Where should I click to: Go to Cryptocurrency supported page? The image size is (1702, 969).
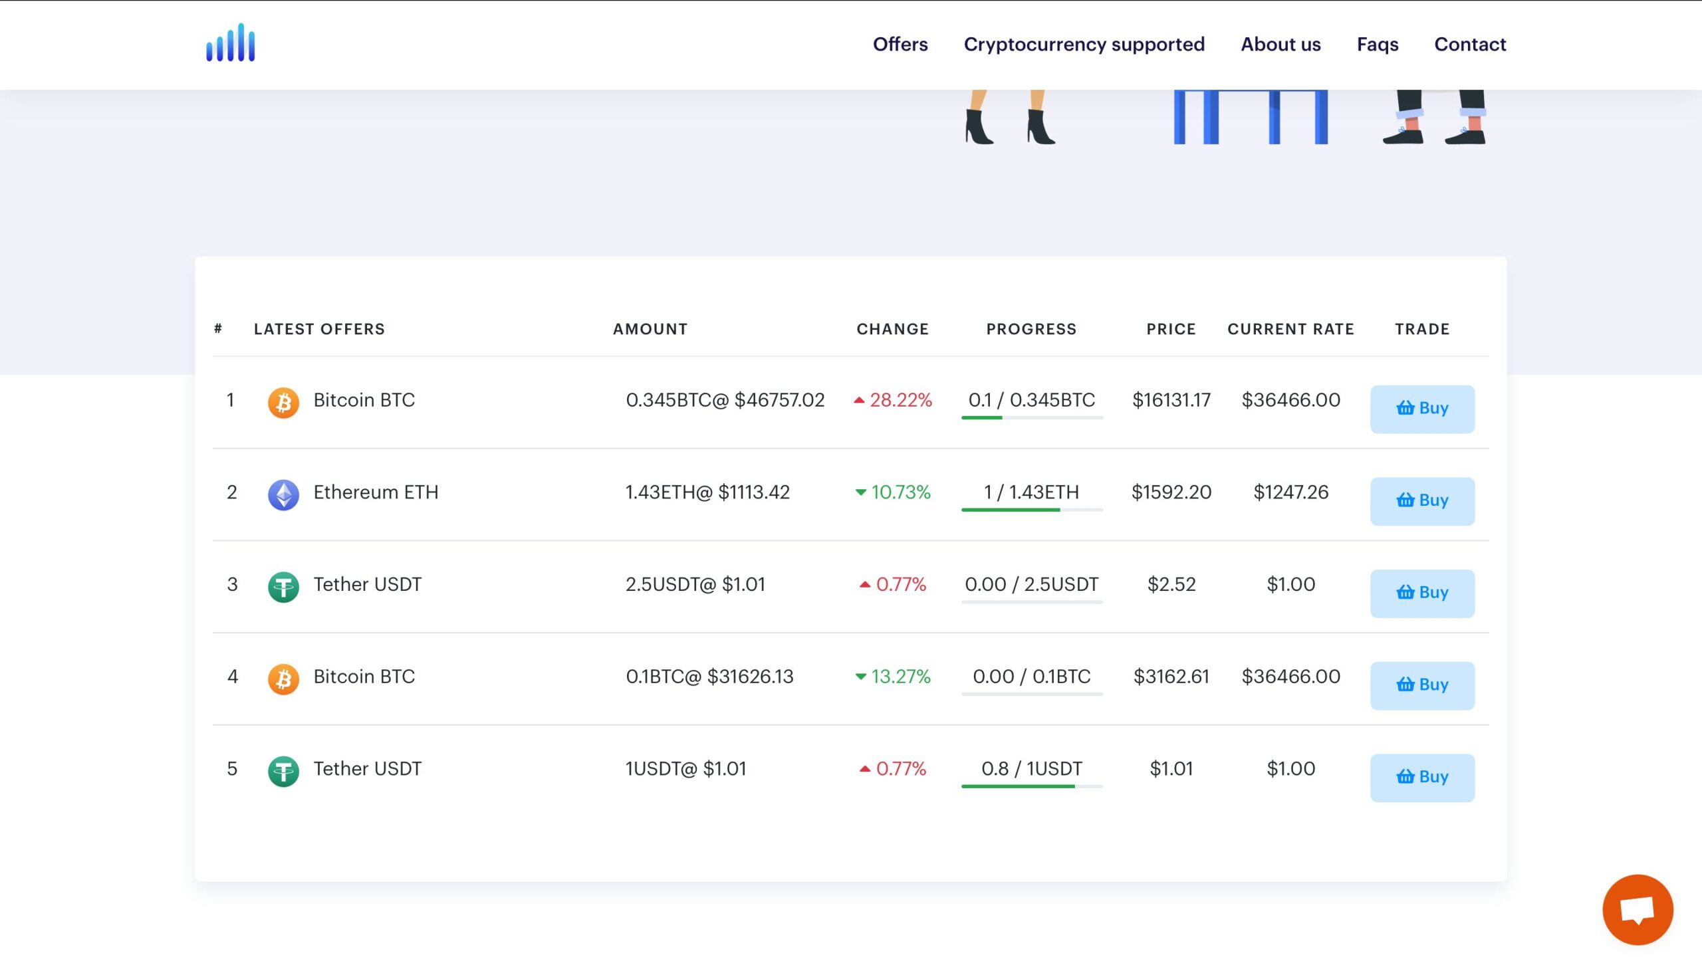pyautogui.click(x=1084, y=45)
